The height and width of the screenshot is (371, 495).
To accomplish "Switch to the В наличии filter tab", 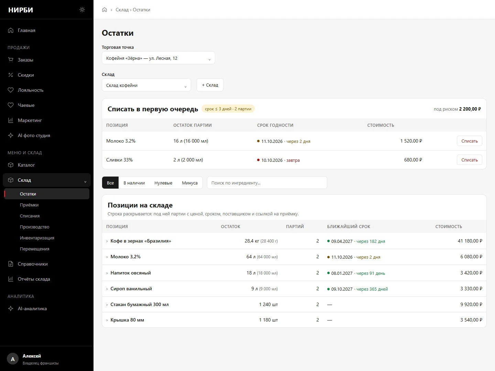I will click(134, 183).
